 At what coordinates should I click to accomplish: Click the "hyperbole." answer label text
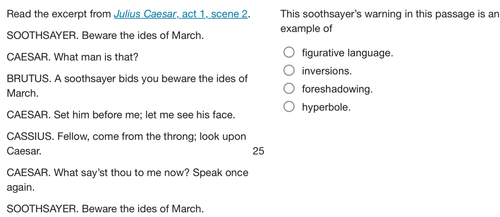coord(326,107)
